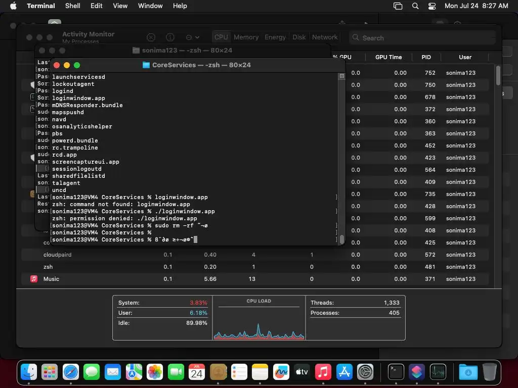Select the process row with PID 752
The height and width of the screenshot is (388, 518).
[x=417, y=73]
